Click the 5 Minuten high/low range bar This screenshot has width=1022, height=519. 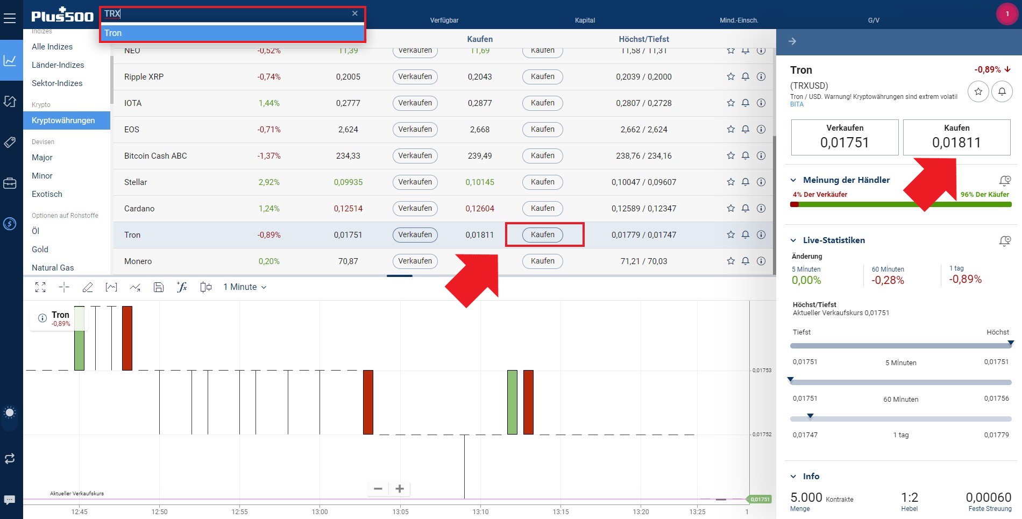(900, 346)
